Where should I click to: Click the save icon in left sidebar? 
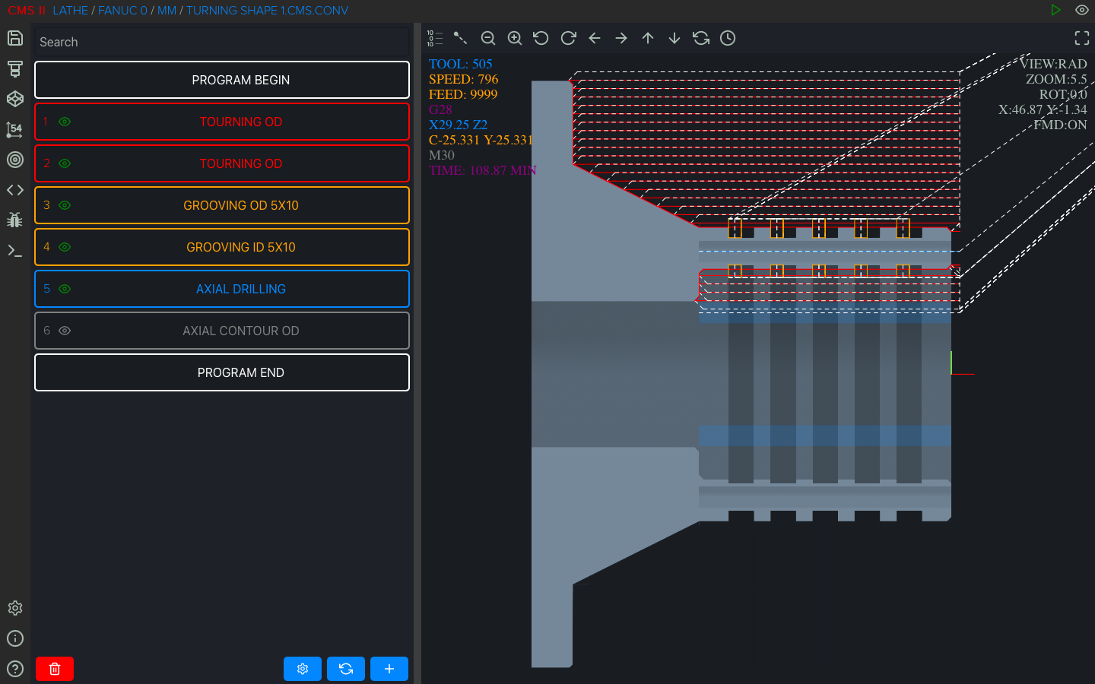pos(15,38)
